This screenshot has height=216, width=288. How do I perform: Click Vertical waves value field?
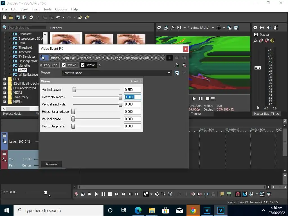(x=132, y=90)
